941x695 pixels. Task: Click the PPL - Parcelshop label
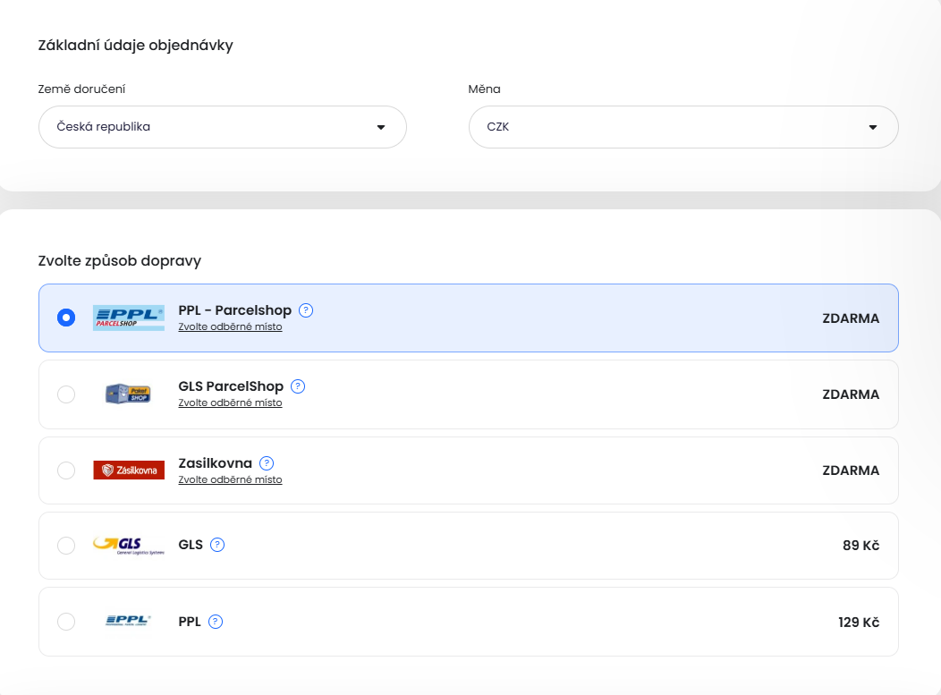234,310
